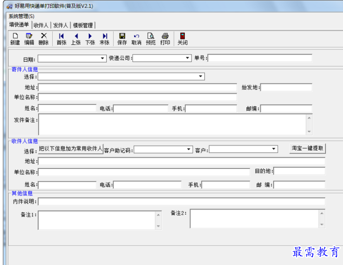Expand the 快递公司 dropdown
Viewport: 343px width, 265px height.
tap(187, 58)
